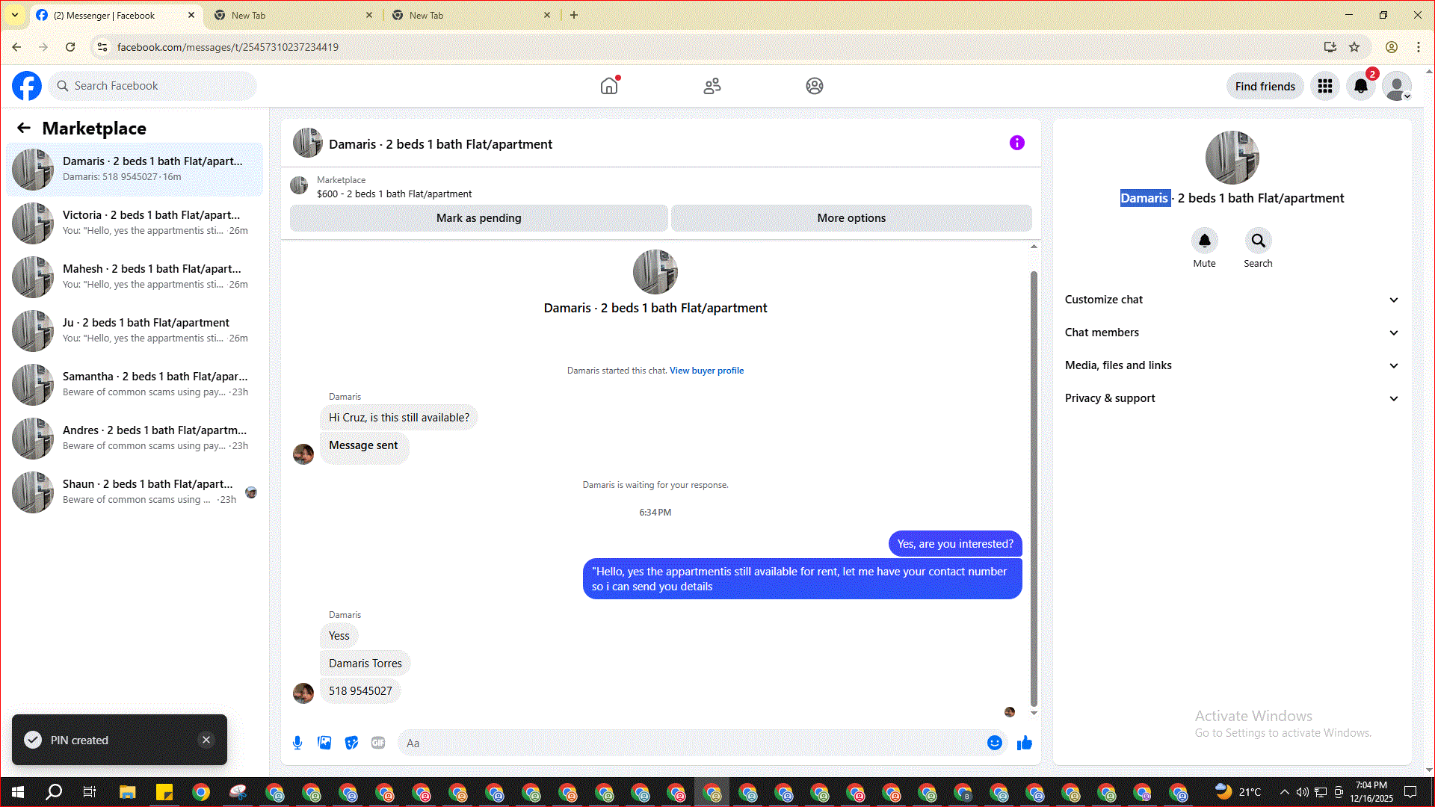Open the Windows notification center icon
1435x807 pixels.
[x=1410, y=792]
